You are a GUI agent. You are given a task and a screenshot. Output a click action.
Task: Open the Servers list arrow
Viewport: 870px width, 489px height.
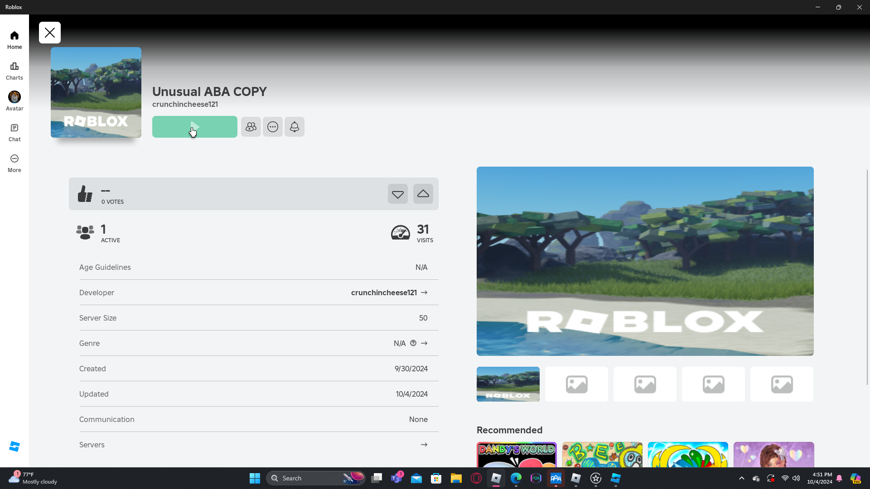click(x=424, y=445)
